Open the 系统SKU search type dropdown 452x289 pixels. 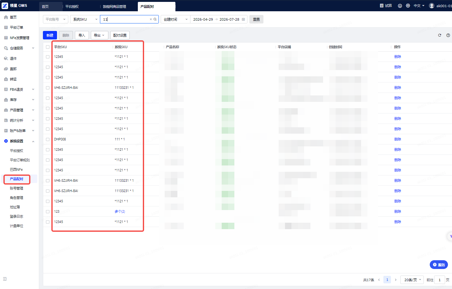85,19
